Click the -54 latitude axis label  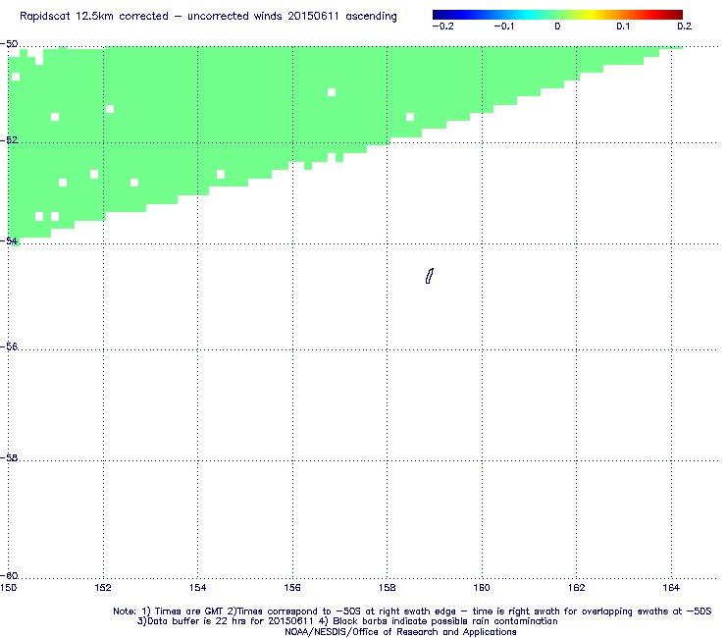click(9, 240)
